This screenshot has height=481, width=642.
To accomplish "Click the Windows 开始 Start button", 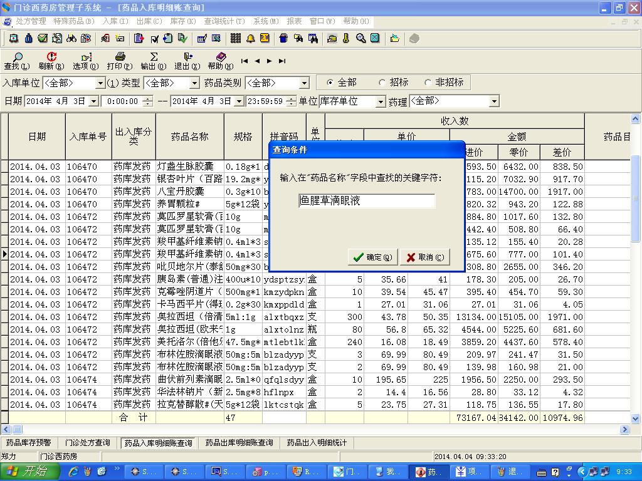I will click(x=29, y=472).
